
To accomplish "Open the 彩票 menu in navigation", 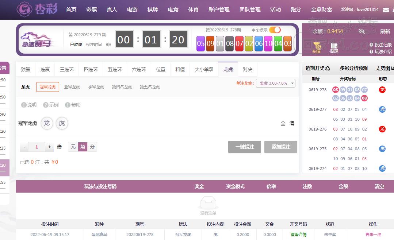I will [x=92, y=10].
